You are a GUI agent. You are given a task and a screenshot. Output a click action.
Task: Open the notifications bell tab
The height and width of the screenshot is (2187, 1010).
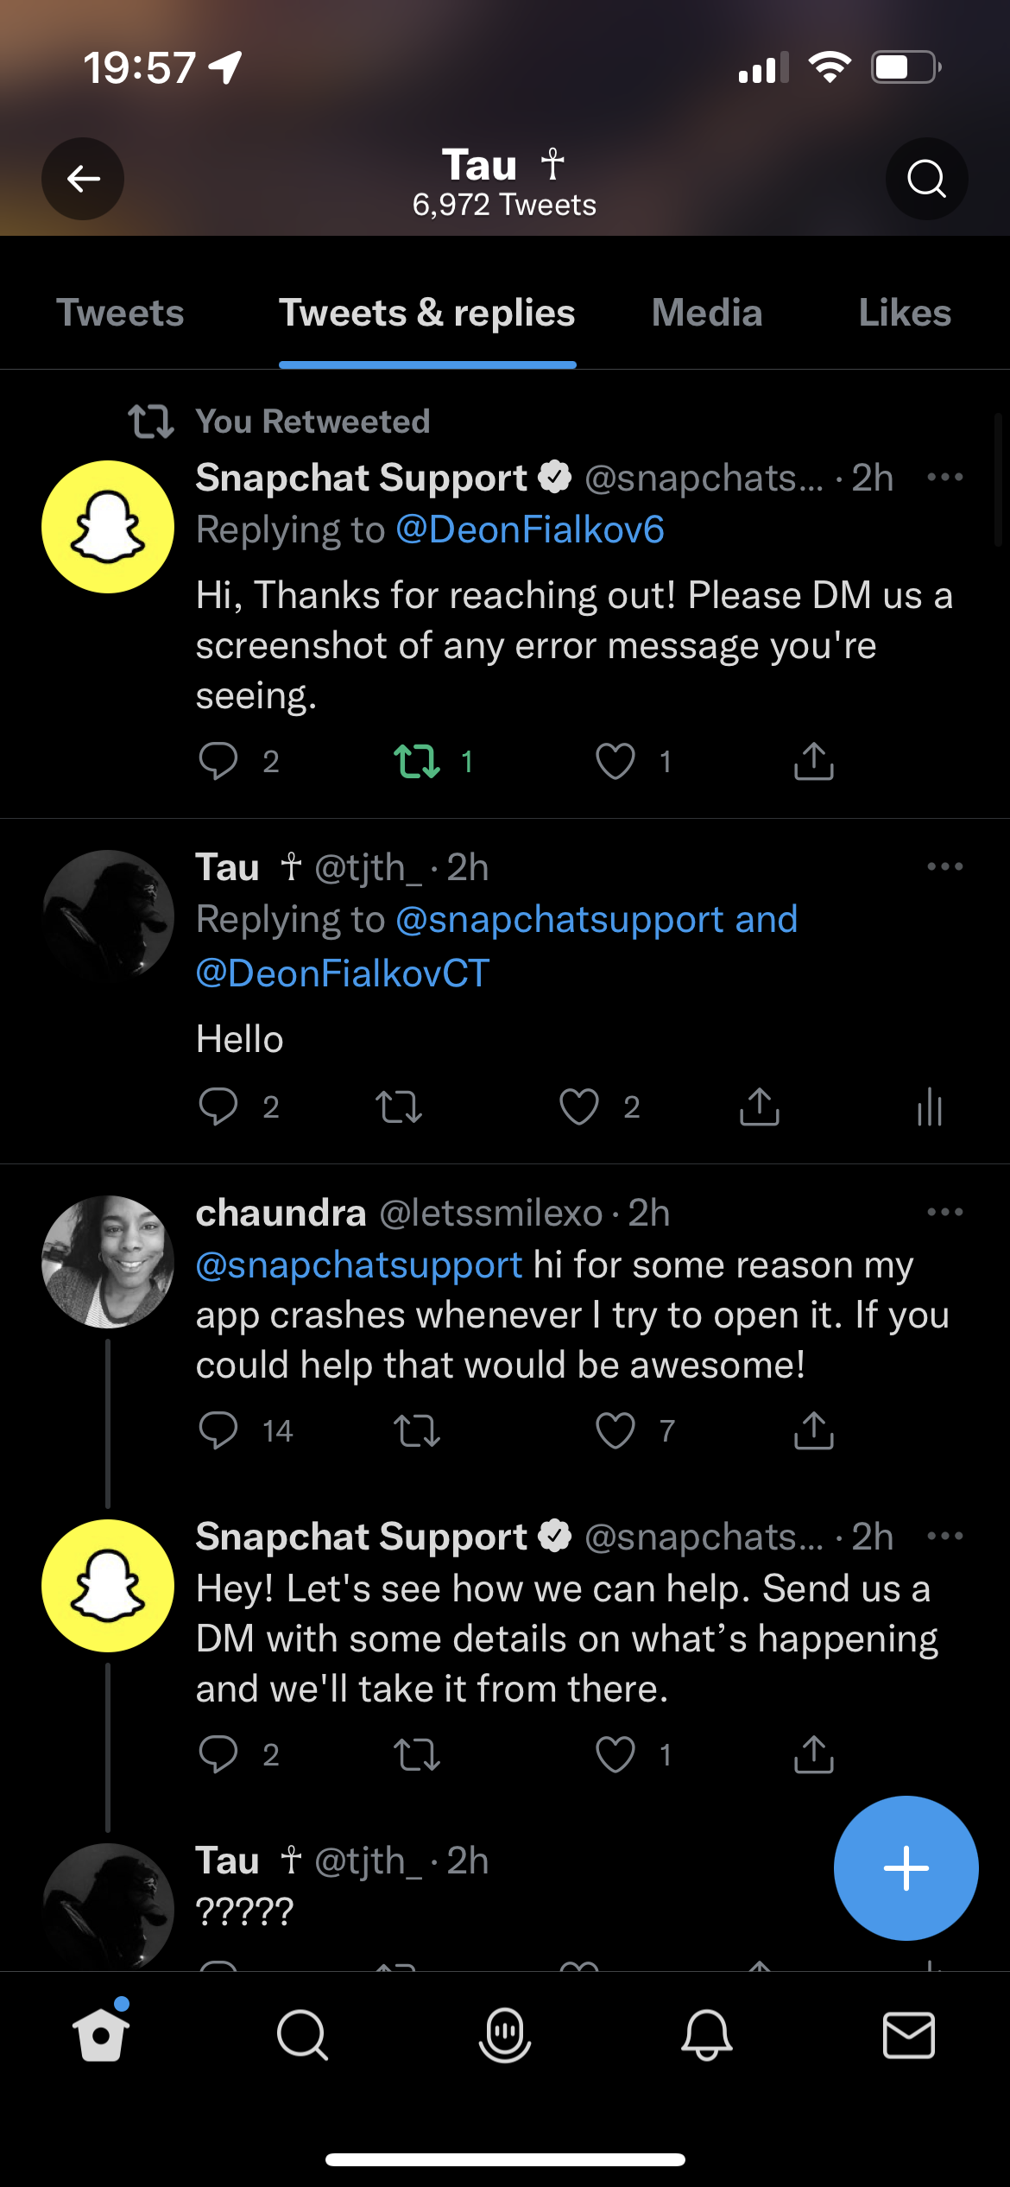click(x=706, y=2035)
